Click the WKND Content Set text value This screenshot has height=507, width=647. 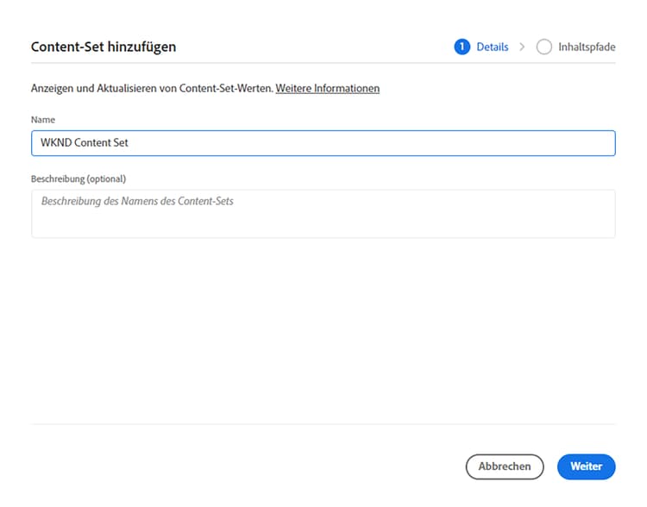point(85,143)
